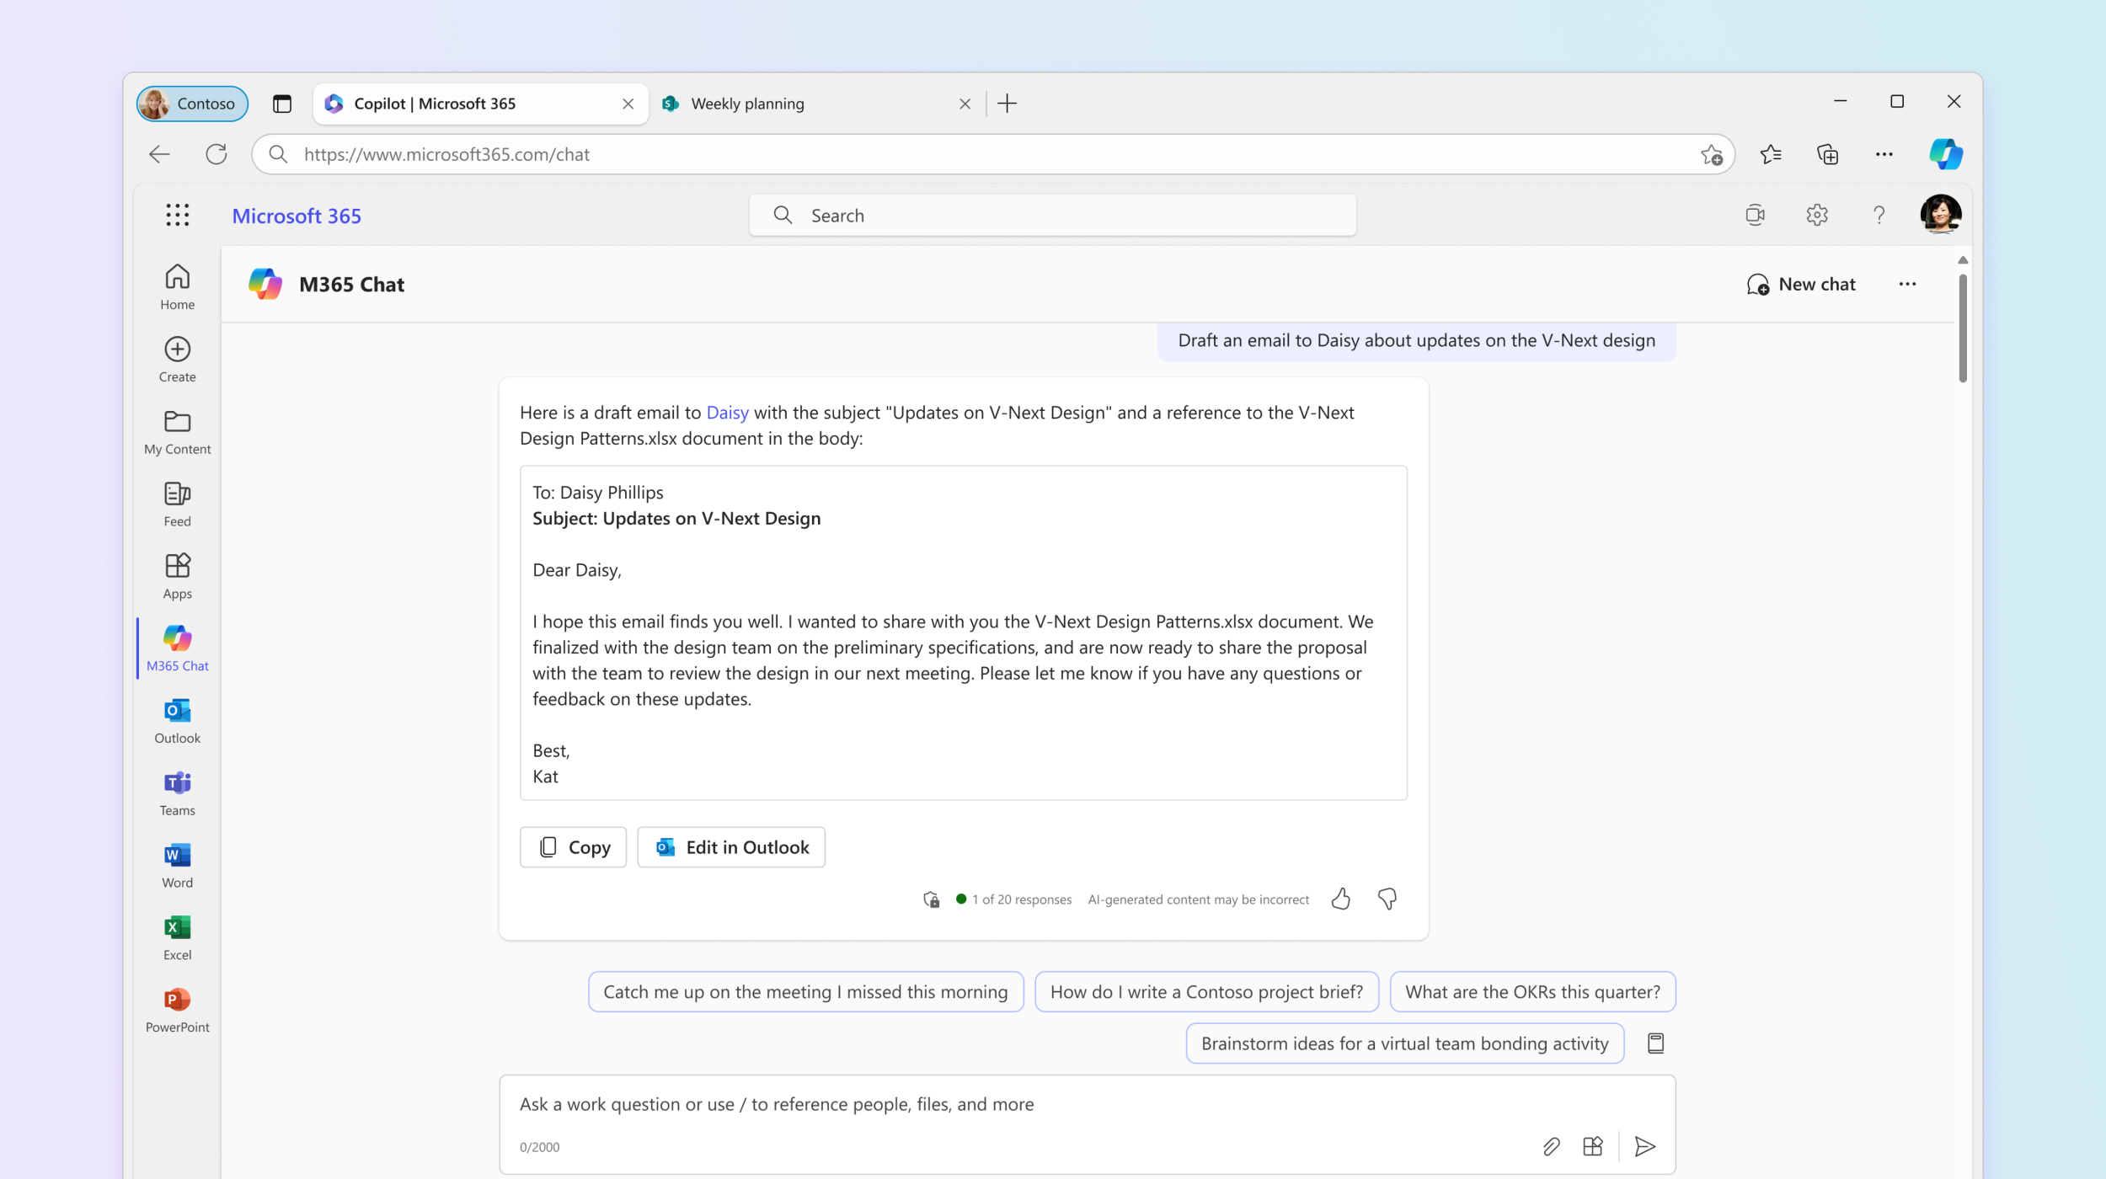Click on the Daisy hyperlink in response
This screenshot has width=2106, height=1179.
(726, 413)
